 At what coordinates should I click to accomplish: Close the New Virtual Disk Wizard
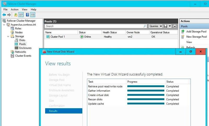click(x=201, y=52)
